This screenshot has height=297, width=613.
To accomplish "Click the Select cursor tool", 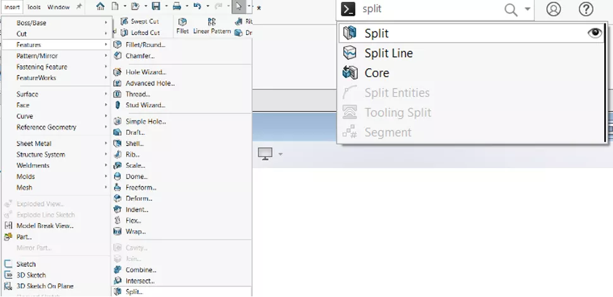I will click(x=239, y=6).
